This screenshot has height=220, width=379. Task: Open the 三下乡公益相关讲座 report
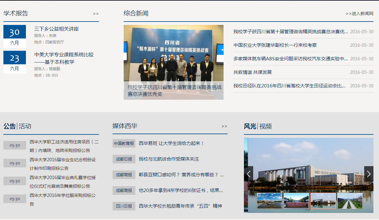[56, 29]
